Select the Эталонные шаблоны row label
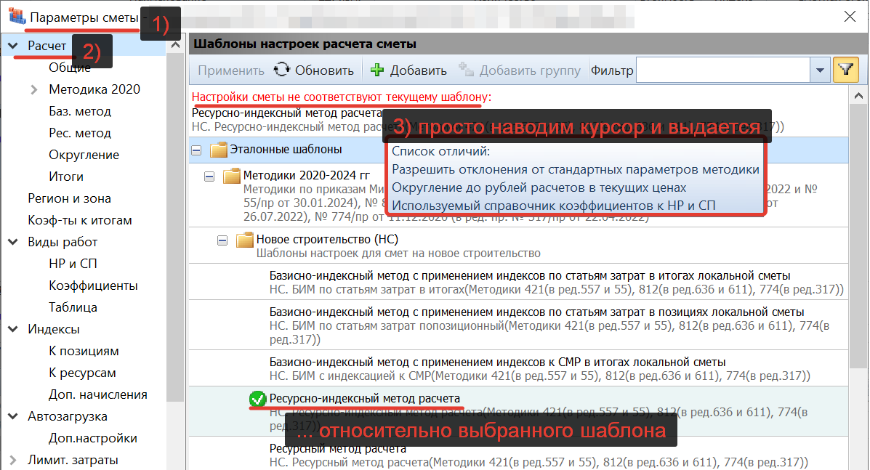Viewport: 870px width, 470px height. pos(286,150)
